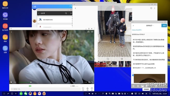Select the radio option beside the comment tab
This screenshot has height=96, width=170.
tap(71, 86)
